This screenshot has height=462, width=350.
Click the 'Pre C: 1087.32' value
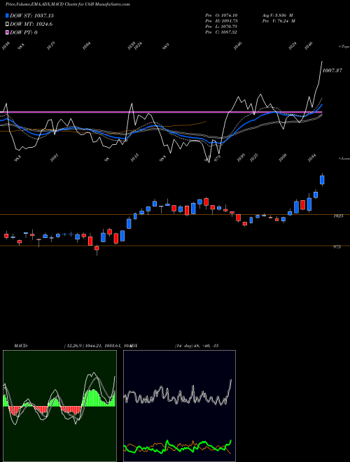221,32
